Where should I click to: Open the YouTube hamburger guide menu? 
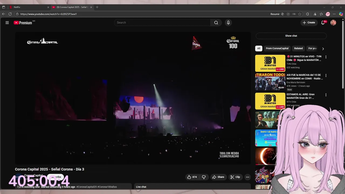(x=7, y=23)
